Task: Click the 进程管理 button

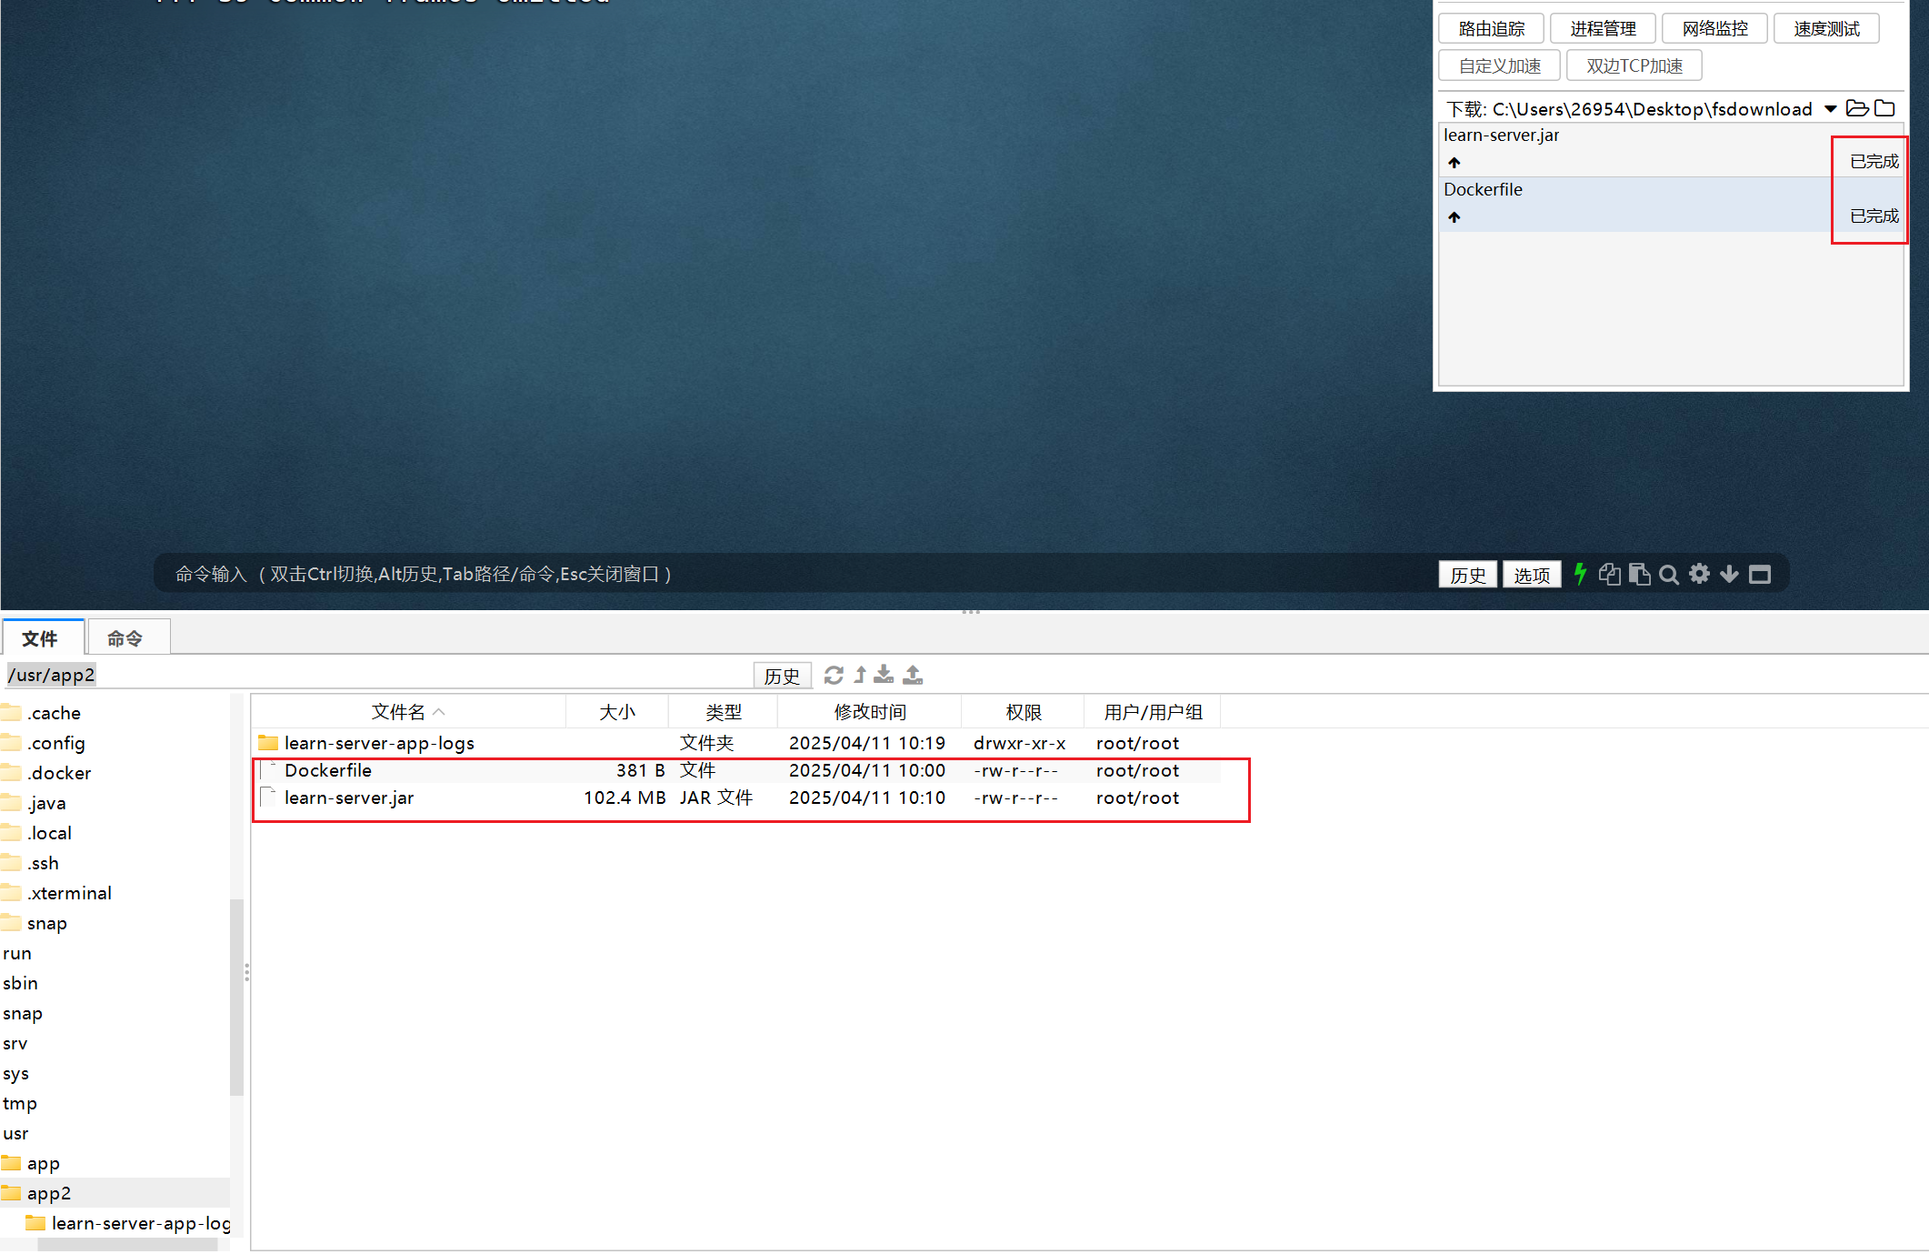Action: point(1603,29)
